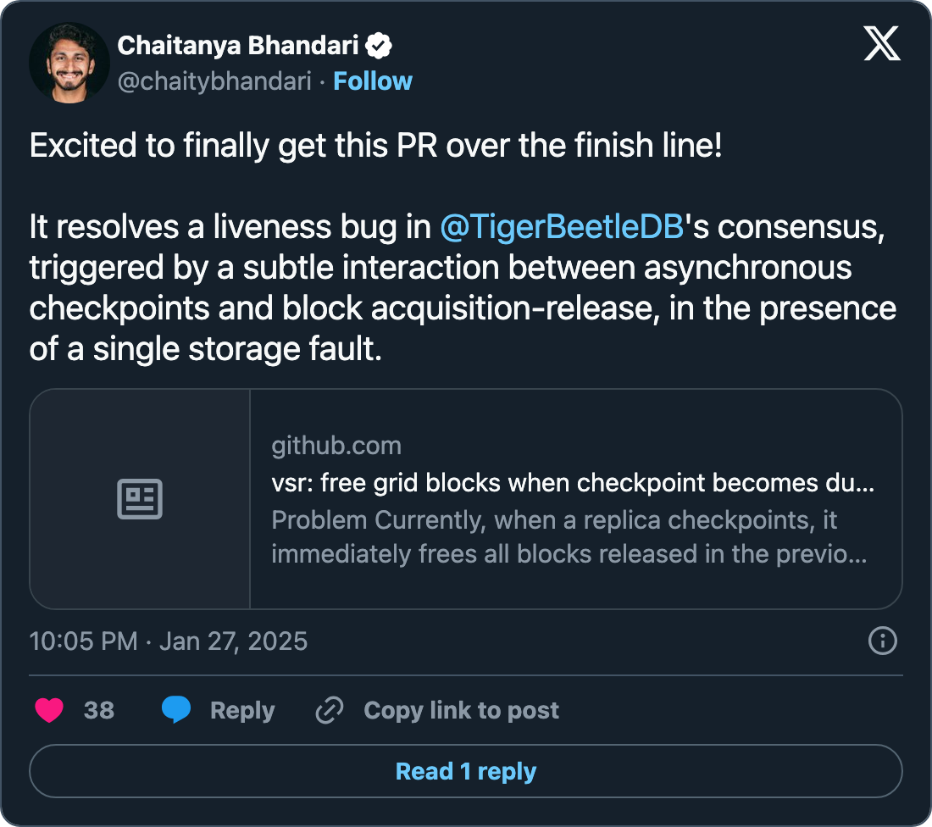This screenshot has width=932, height=827.
Task: Click the Copy link to post text
Action: pos(461,710)
